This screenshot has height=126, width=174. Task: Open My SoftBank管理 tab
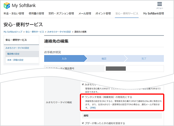coord(153,13)
